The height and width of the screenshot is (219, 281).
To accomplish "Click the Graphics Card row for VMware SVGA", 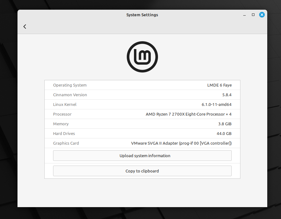I will [142, 143].
